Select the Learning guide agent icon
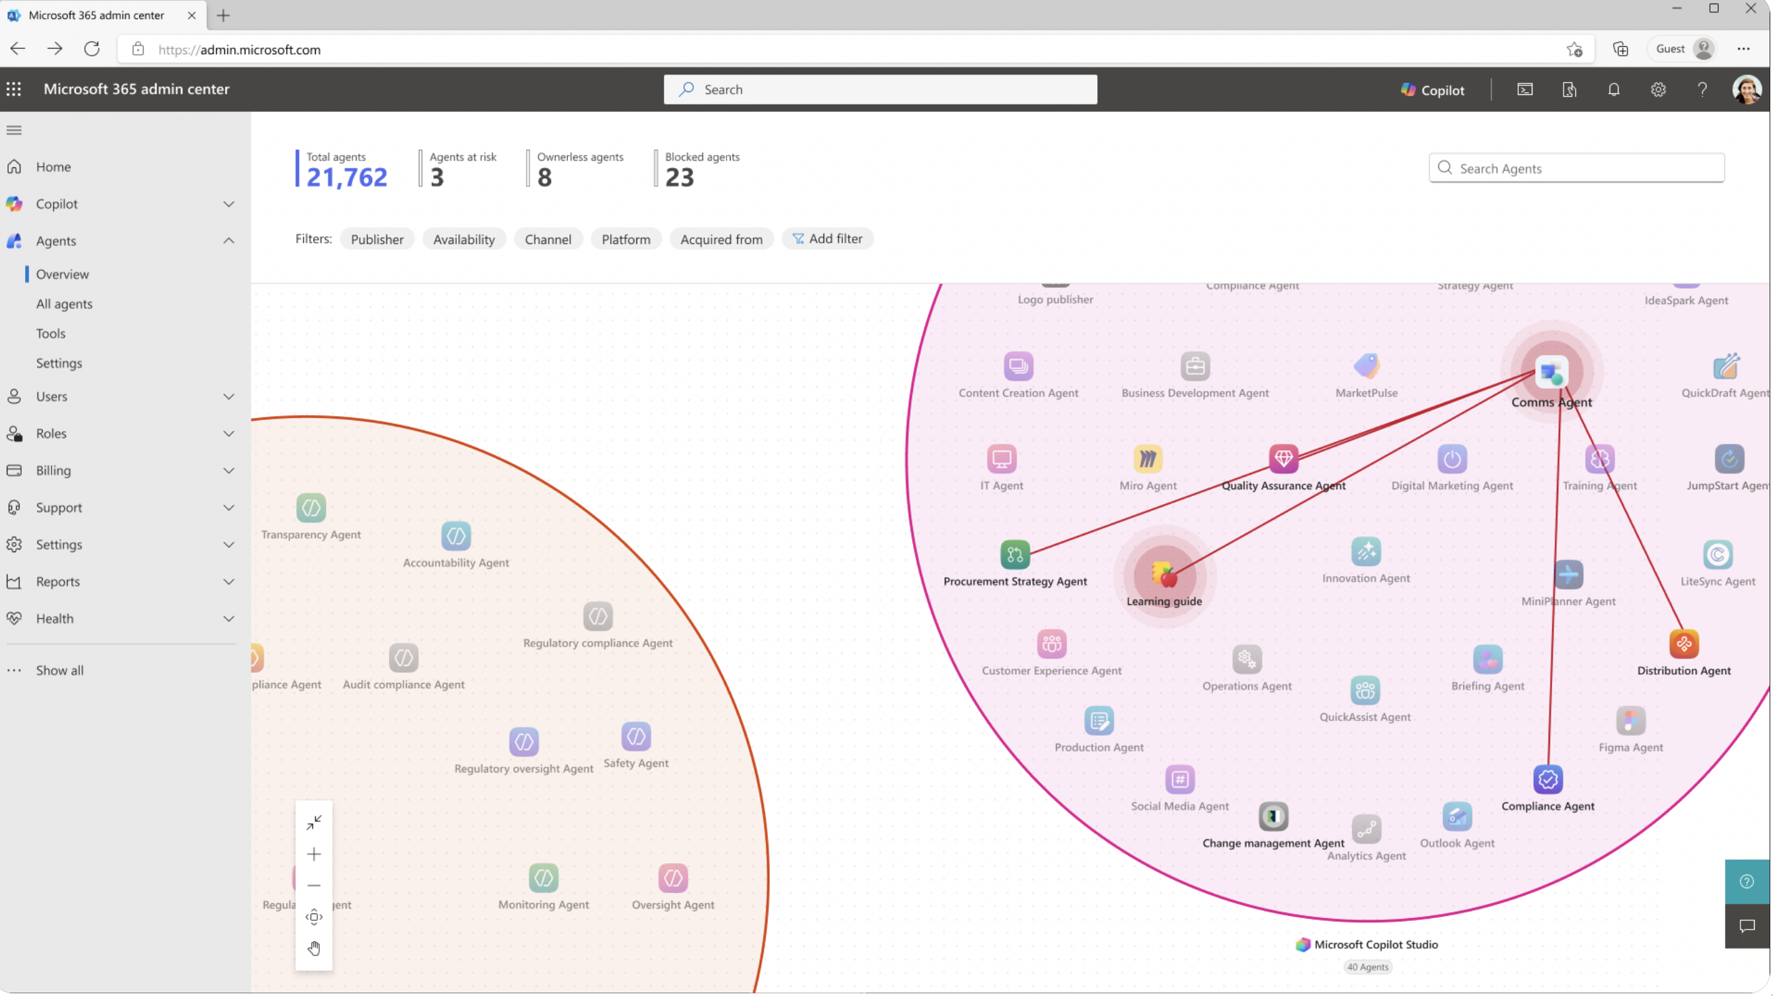 [1164, 575]
